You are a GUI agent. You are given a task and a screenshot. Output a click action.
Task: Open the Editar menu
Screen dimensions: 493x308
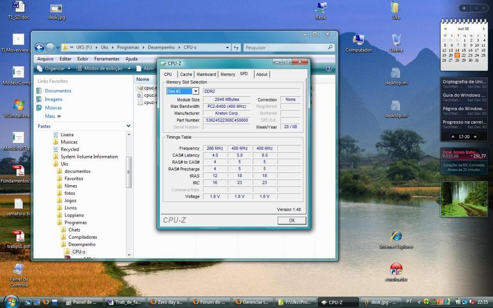pos(65,59)
